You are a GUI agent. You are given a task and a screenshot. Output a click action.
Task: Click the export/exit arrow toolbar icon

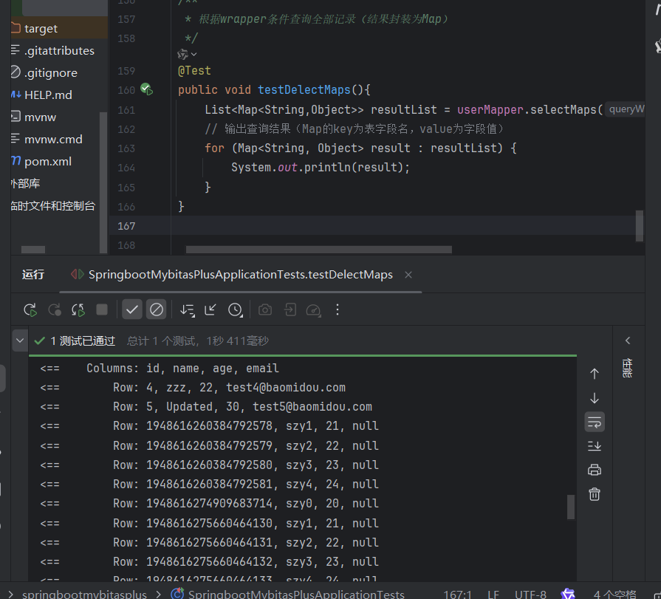290,309
